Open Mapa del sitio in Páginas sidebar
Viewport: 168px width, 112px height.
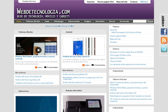115,39
